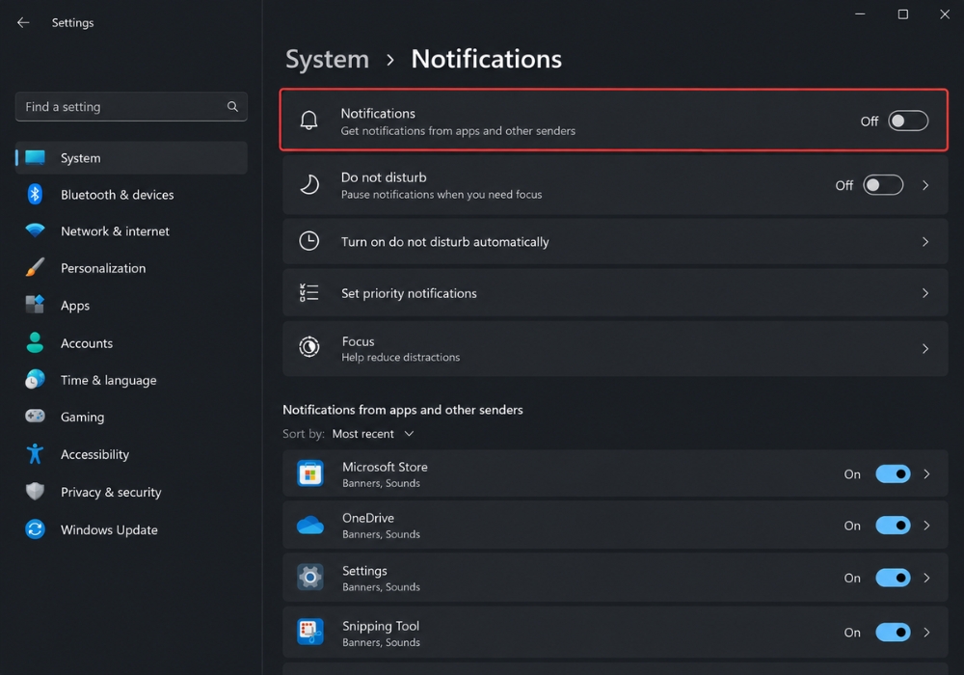Click the Time & language globe icon

35,379
